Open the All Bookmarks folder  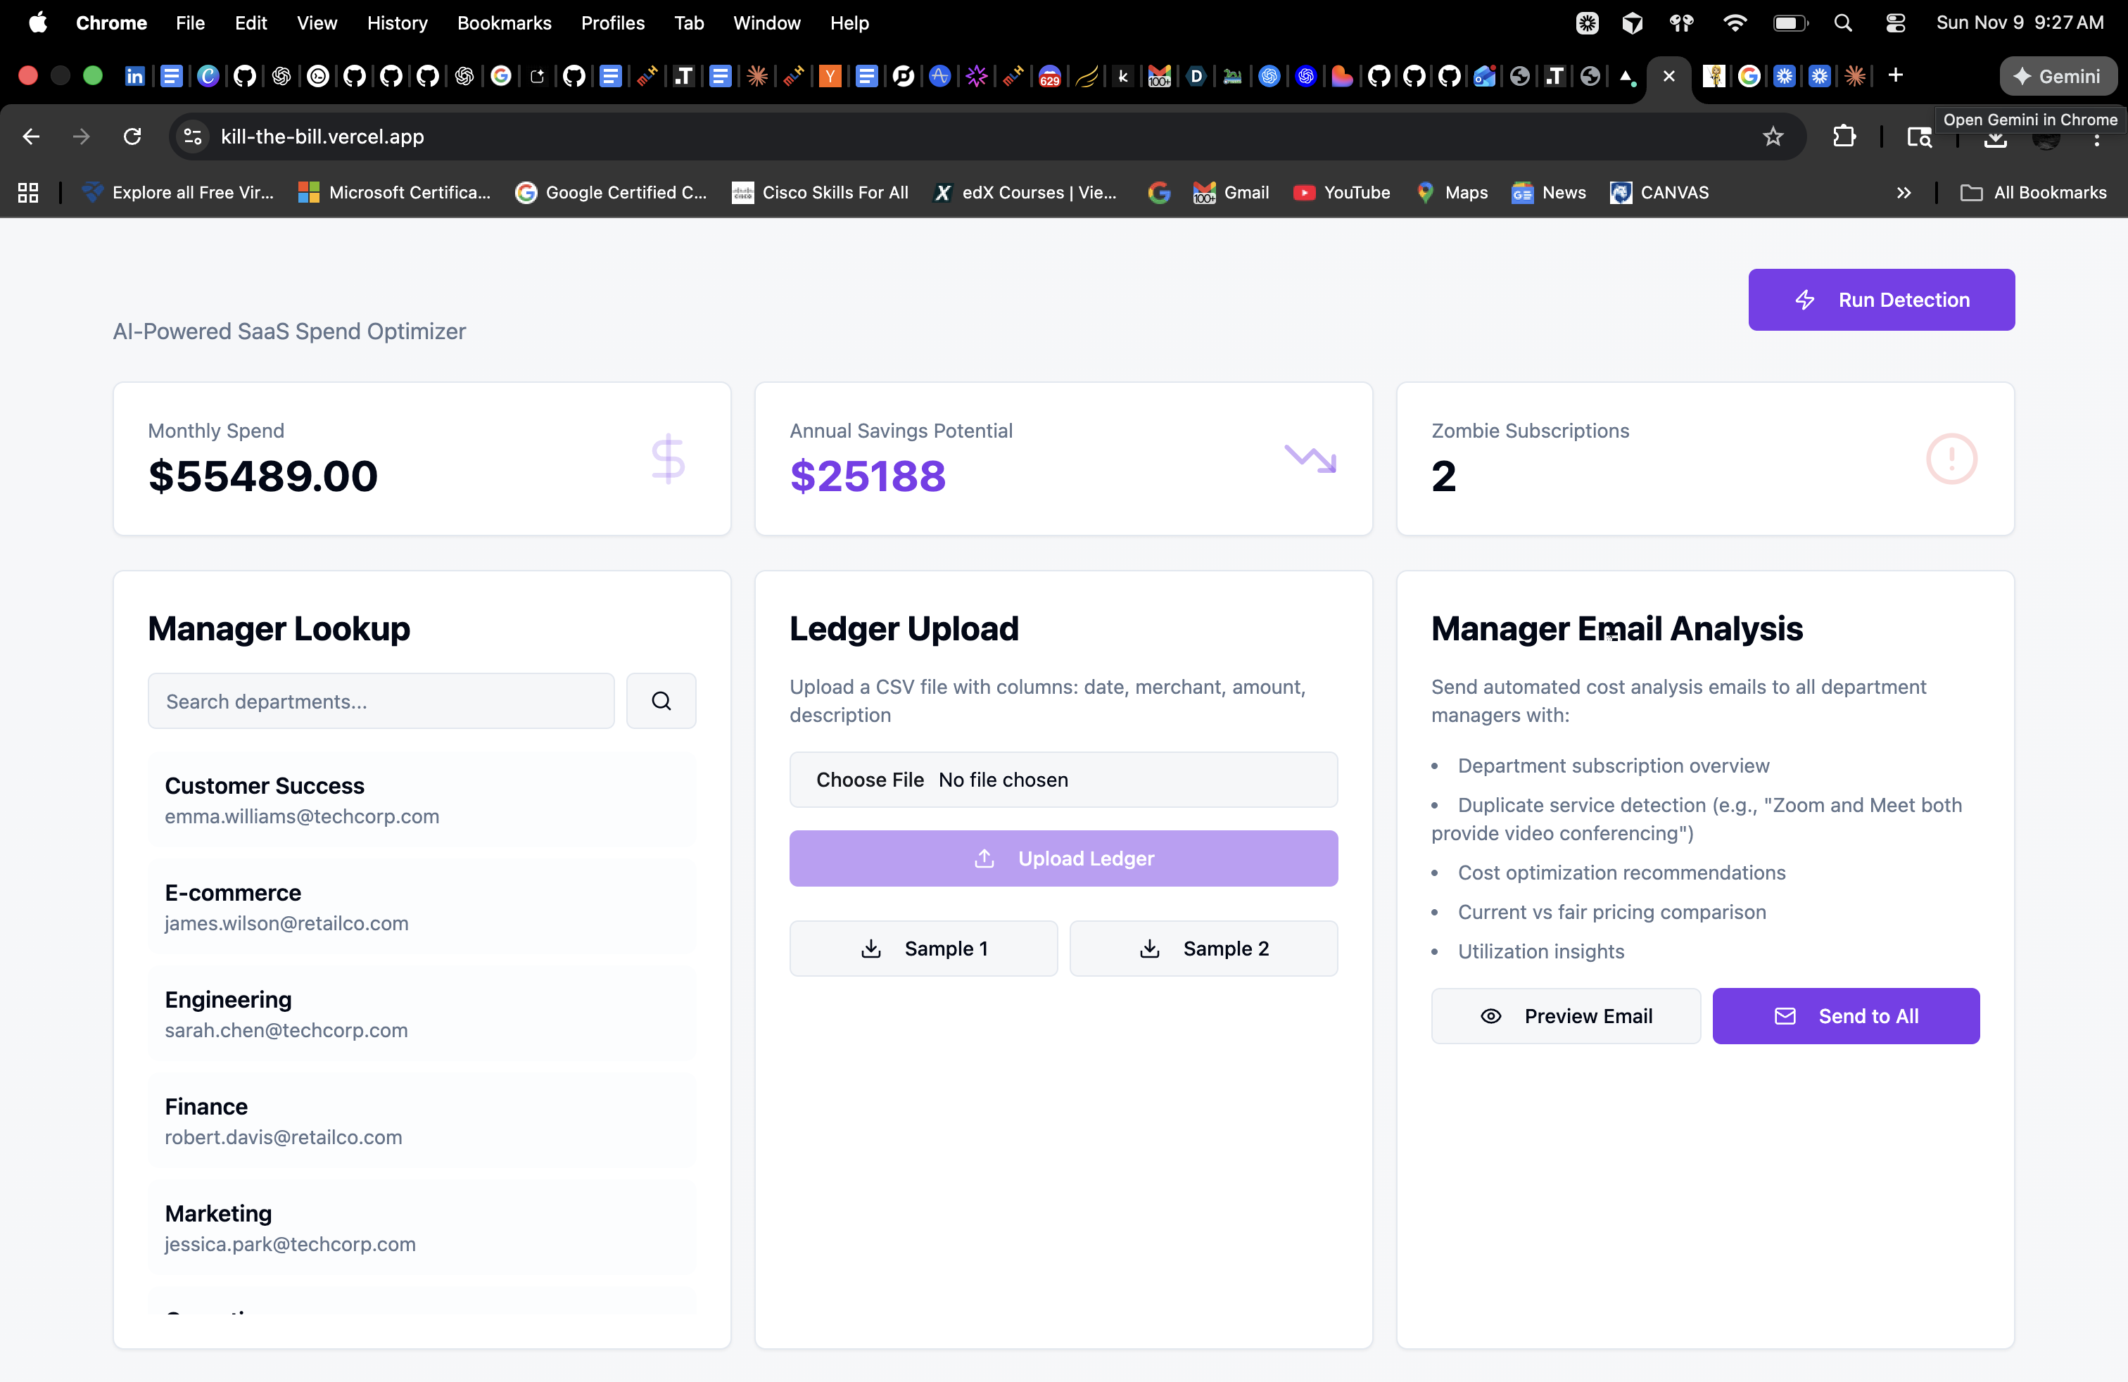(2033, 192)
